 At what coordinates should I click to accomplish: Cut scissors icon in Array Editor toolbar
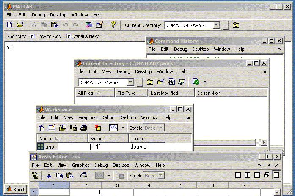pyautogui.click(x=49, y=176)
